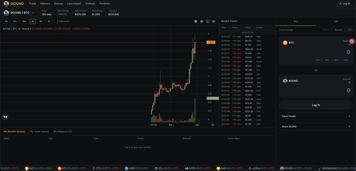Open My BOUND Activity tab
Viewport: 356px width, 171px height.
[15, 131]
